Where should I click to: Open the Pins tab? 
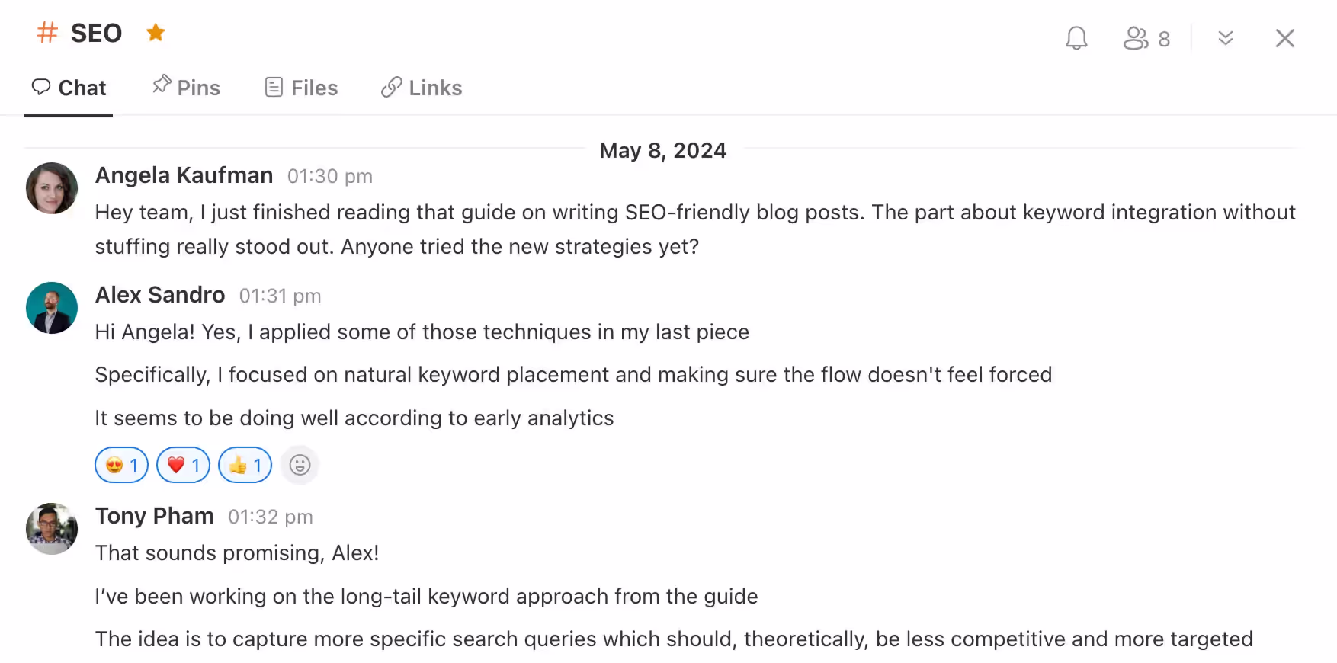[186, 88]
